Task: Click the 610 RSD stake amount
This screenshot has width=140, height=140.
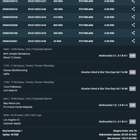Action: (58, 17)
